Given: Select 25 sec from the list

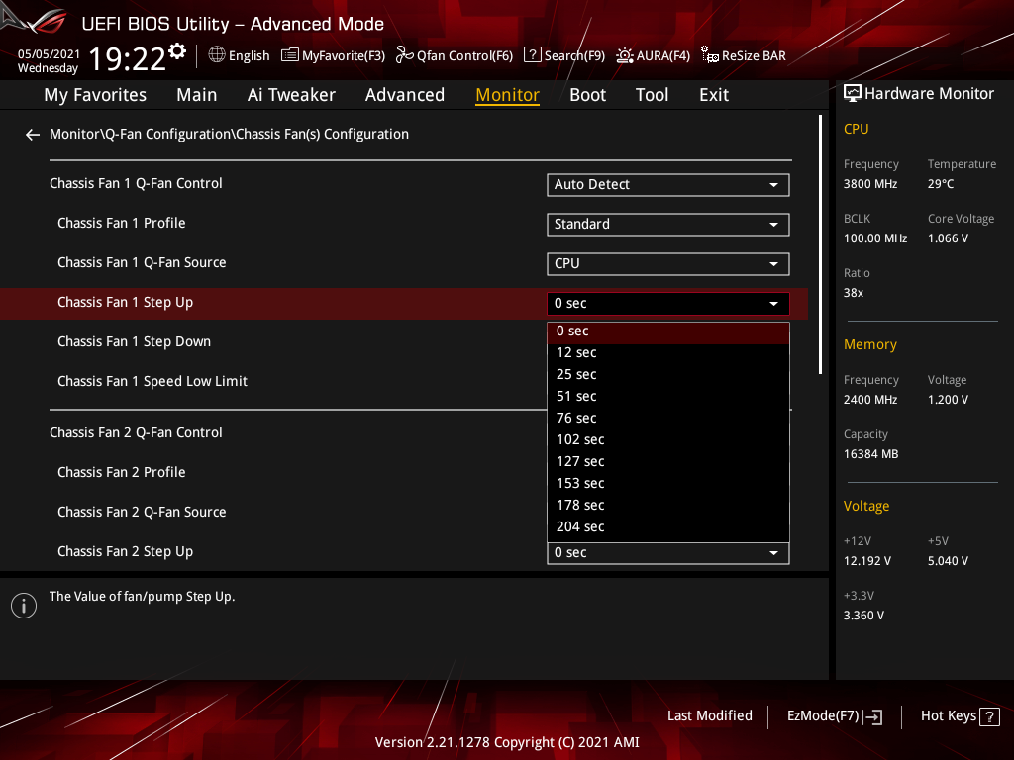Looking at the screenshot, I should 668,375.
